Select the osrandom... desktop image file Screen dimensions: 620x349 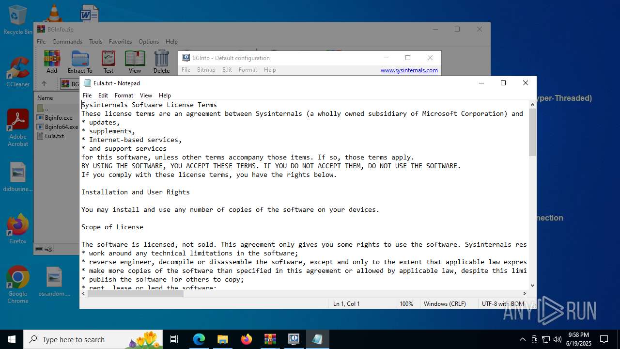54,282
